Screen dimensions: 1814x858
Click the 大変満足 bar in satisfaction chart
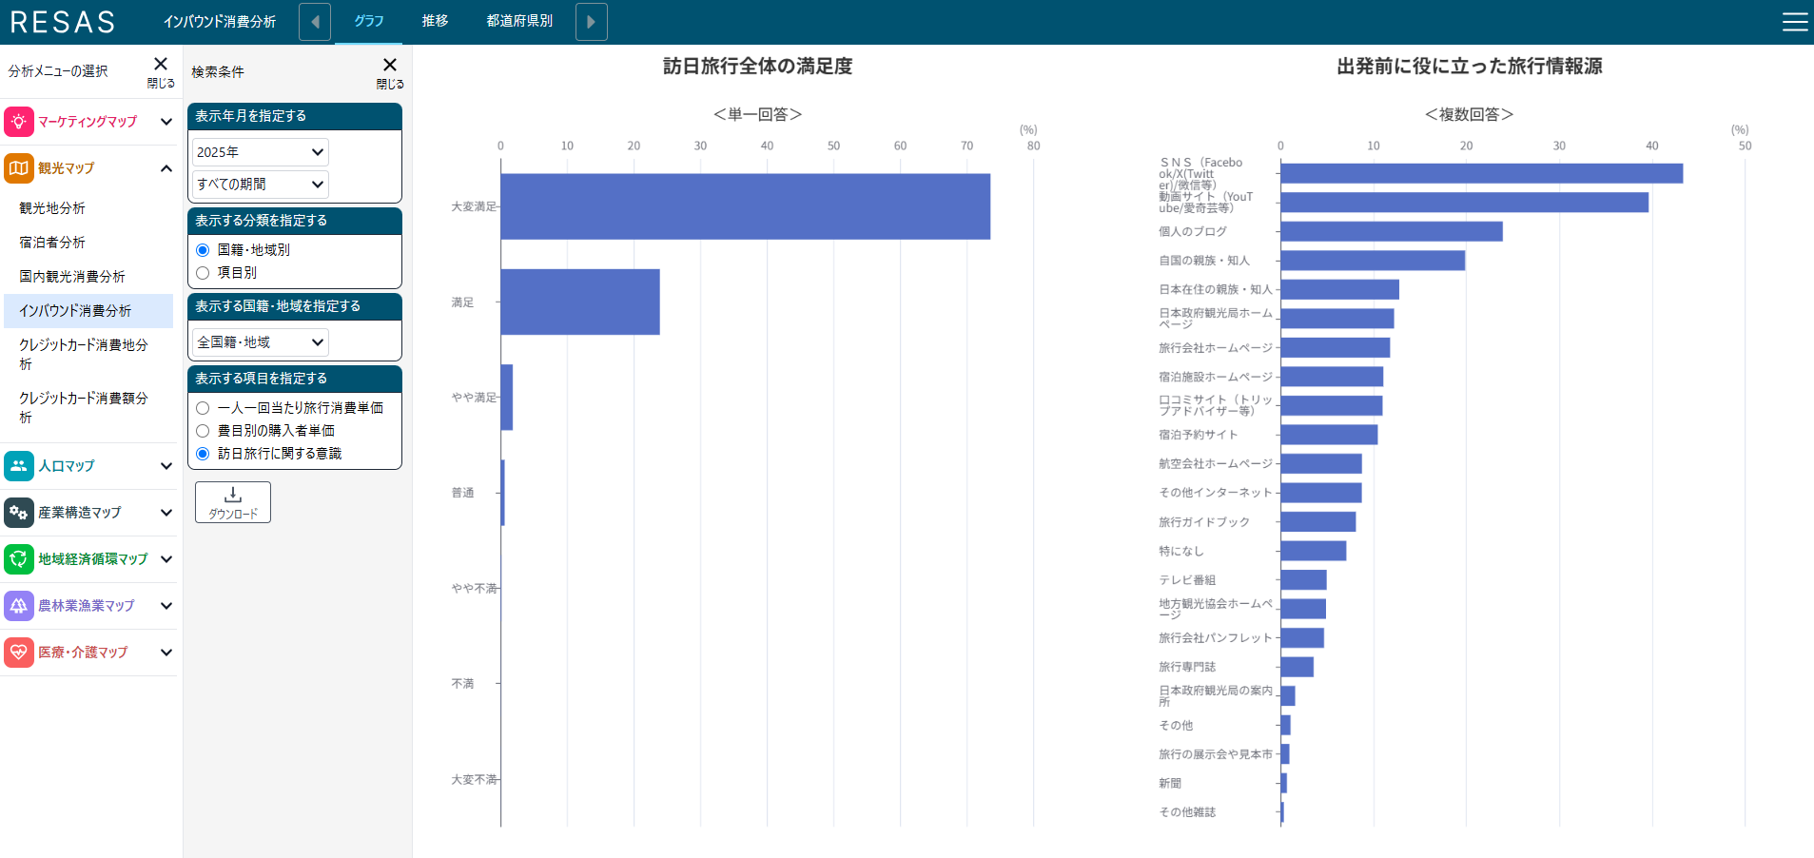tap(745, 206)
